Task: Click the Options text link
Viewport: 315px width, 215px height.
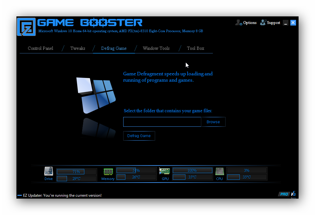Action: coord(250,23)
